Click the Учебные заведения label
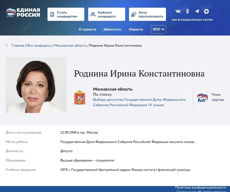The height and width of the screenshot is (192, 230). (x=21, y=170)
